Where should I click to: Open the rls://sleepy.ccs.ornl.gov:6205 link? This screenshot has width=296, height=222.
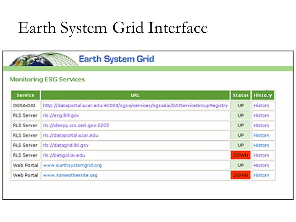click(76, 125)
